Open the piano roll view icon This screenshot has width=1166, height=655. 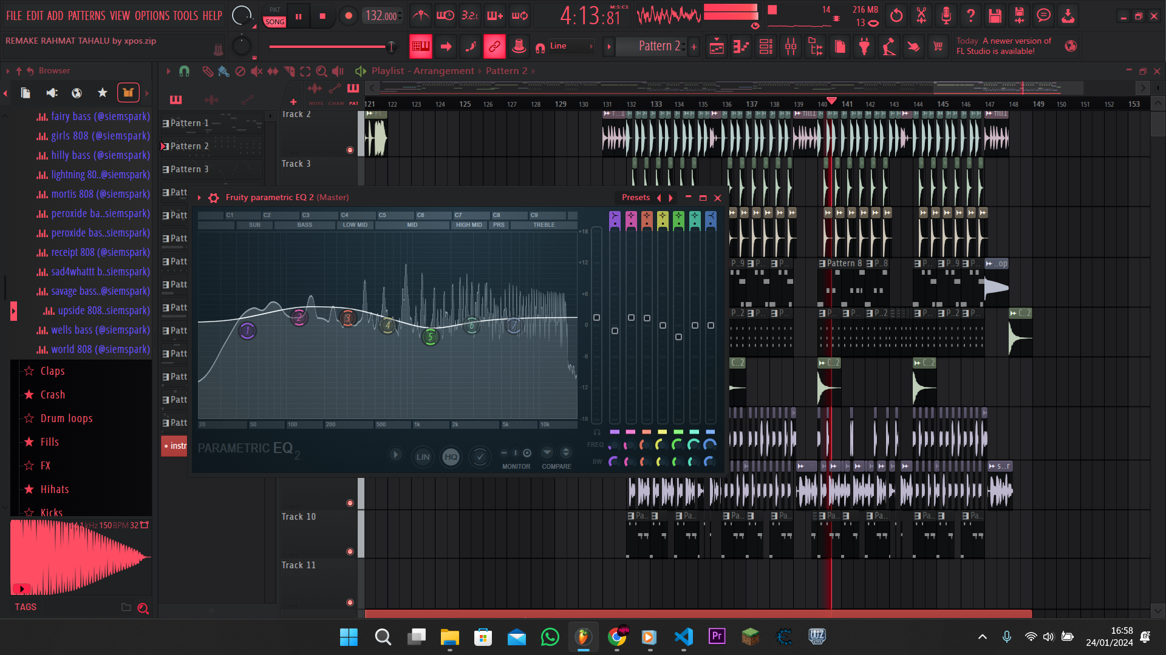click(741, 47)
